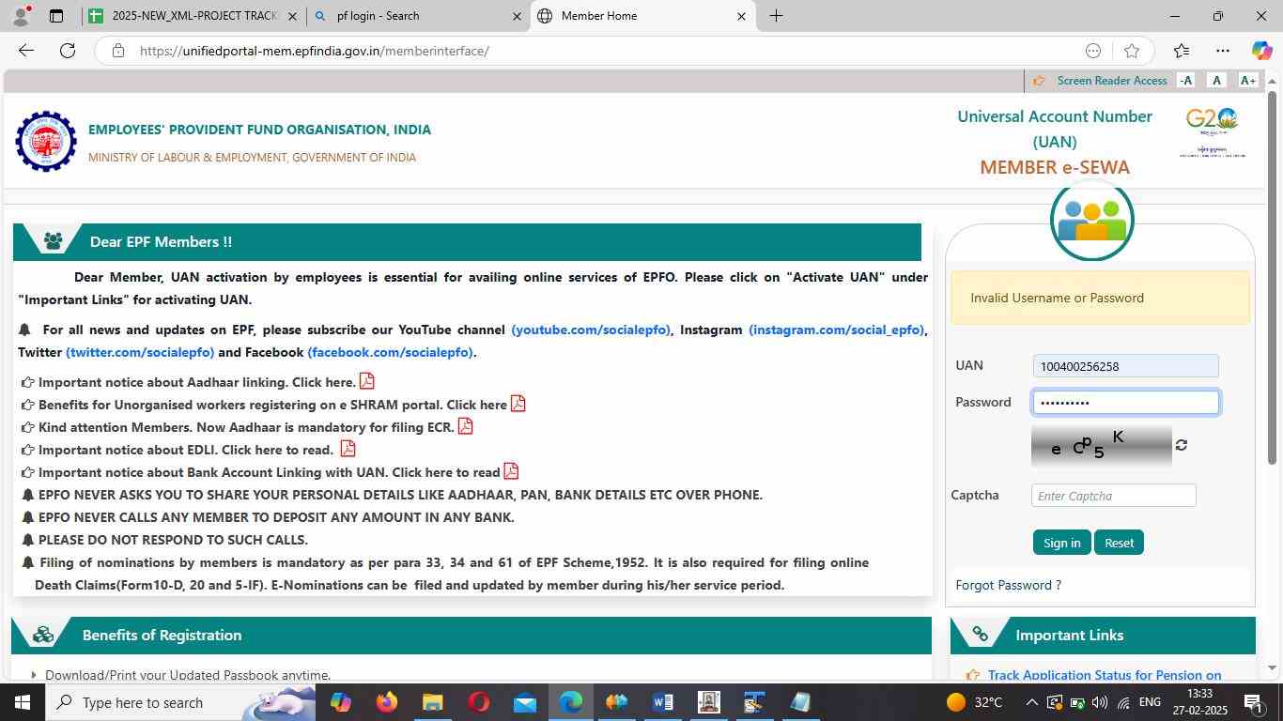
Task: Open File Explorer from the taskbar
Action: tap(432, 702)
